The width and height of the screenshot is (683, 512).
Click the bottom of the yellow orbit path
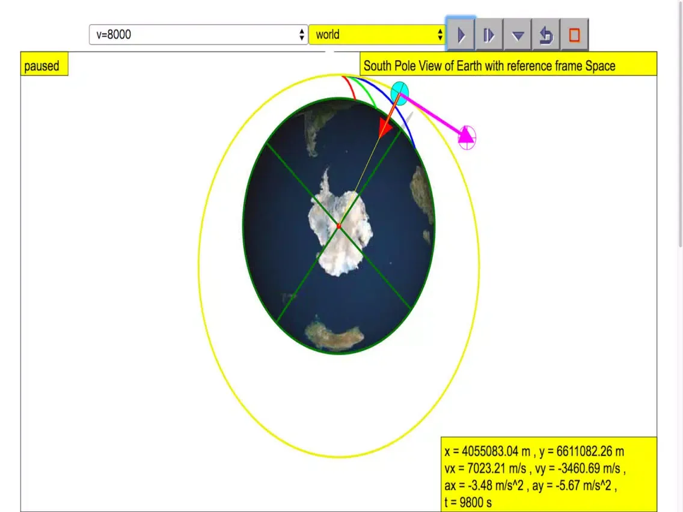tap(340, 457)
